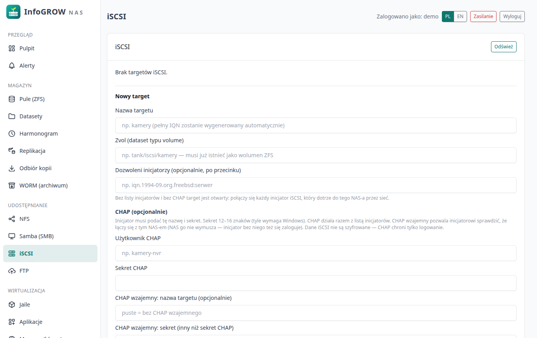Click the 'Nowy target' heading

point(132,96)
